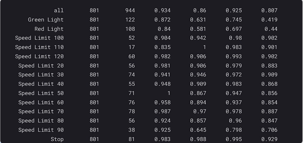Click the 'Speed Limit 50' row label
The height and width of the screenshot is (143, 303).
click(41, 93)
